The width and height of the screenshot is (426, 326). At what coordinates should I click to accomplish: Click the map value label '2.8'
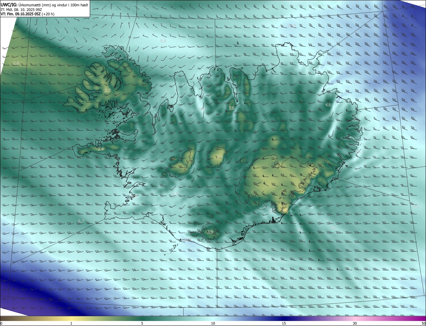click(x=16, y=63)
